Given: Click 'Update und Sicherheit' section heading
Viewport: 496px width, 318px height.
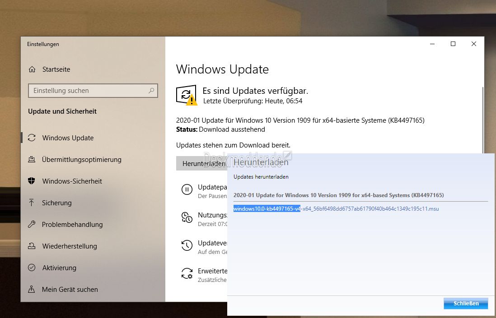Looking at the screenshot, I should tap(62, 111).
